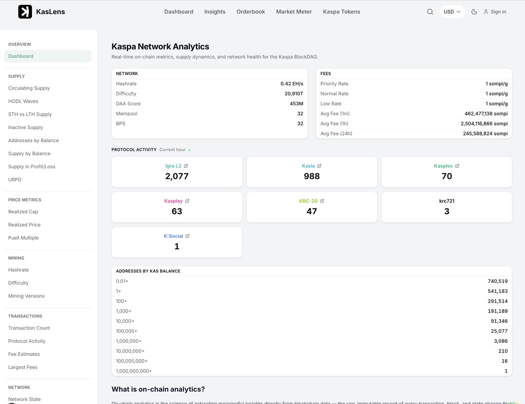This screenshot has width=525, height=404.
Task: Click the Igra L2 count 2,077
Action: 177,176
